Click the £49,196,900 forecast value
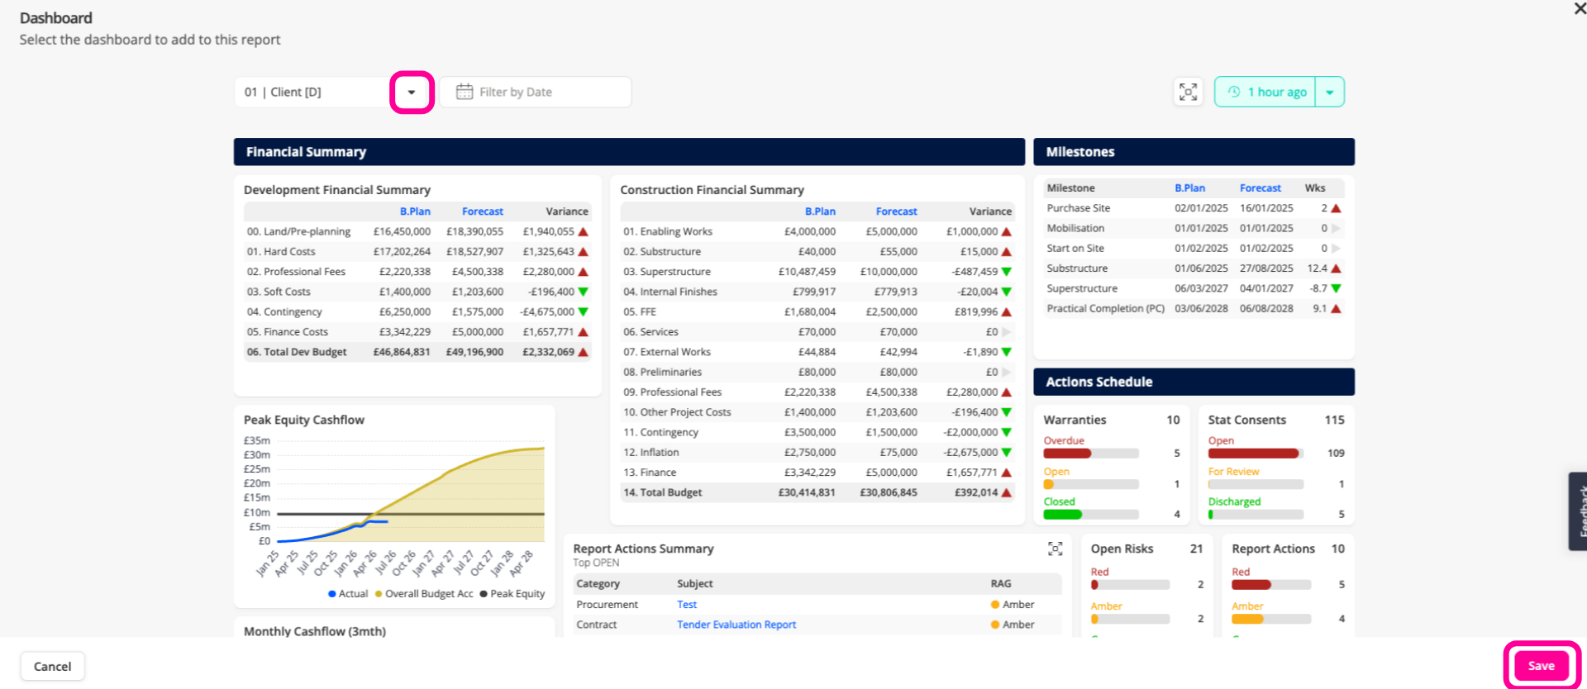Viewport: 1587px width, 689px height. coord(474,352)
